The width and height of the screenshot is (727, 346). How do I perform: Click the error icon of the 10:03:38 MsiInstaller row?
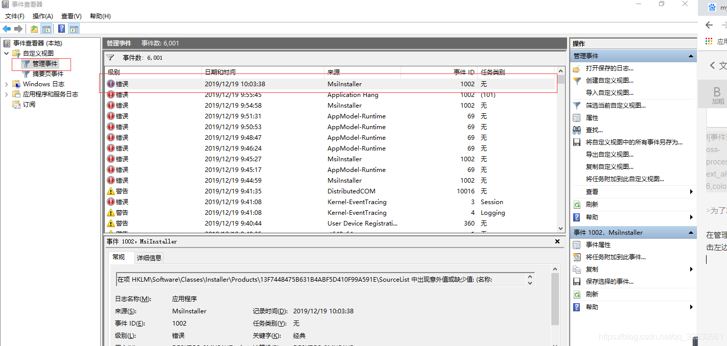click(x=111, y=84)
